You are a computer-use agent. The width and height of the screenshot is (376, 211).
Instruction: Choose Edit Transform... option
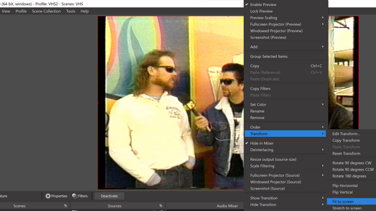(x=346, y=134)
